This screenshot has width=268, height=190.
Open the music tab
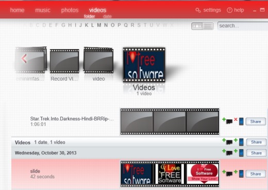pos(43,10)
